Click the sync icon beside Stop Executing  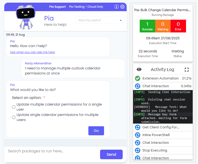coord(138,150)
